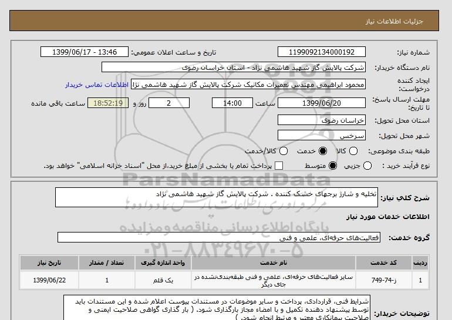
Task: Click the ساعت باقی مانده label
Action: click(58, 103)
